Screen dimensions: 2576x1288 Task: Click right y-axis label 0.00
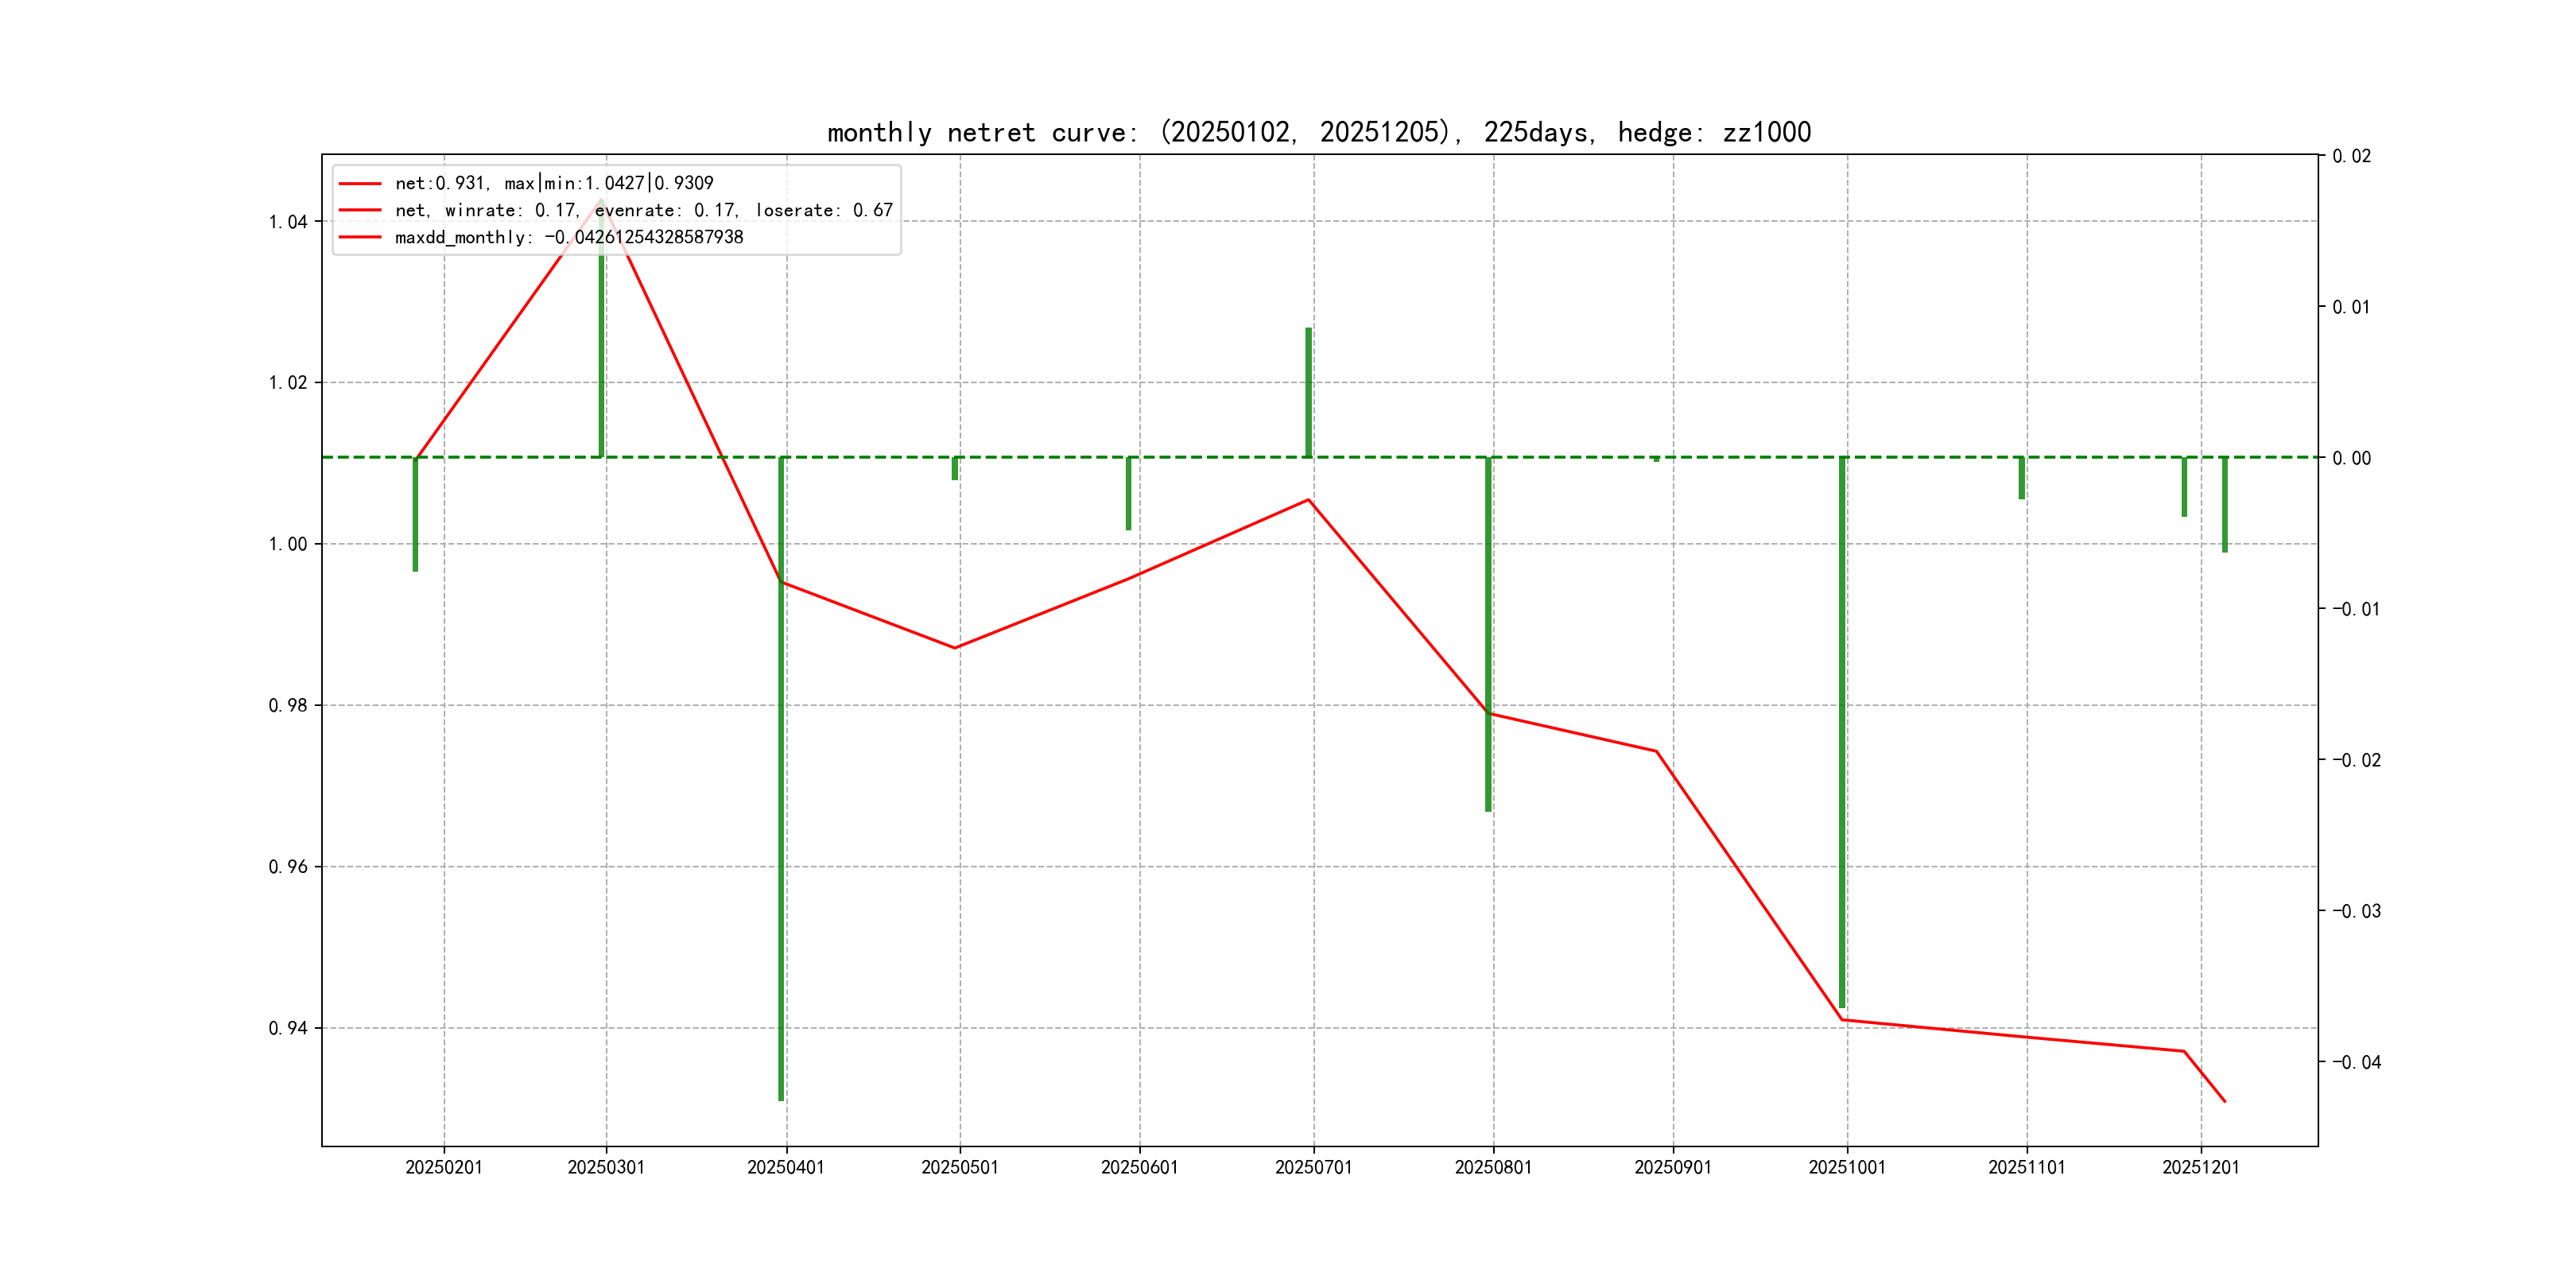pyautogui.click(x=2351, y=458)
